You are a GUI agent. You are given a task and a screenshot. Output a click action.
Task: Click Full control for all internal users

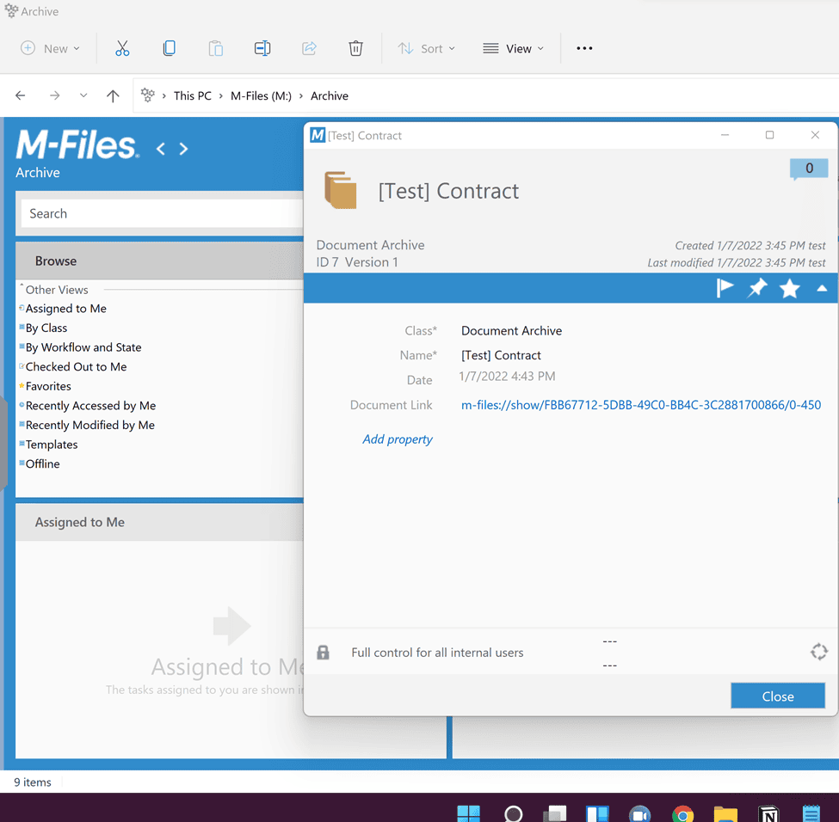pyautogui.click(x=437, y=653)
